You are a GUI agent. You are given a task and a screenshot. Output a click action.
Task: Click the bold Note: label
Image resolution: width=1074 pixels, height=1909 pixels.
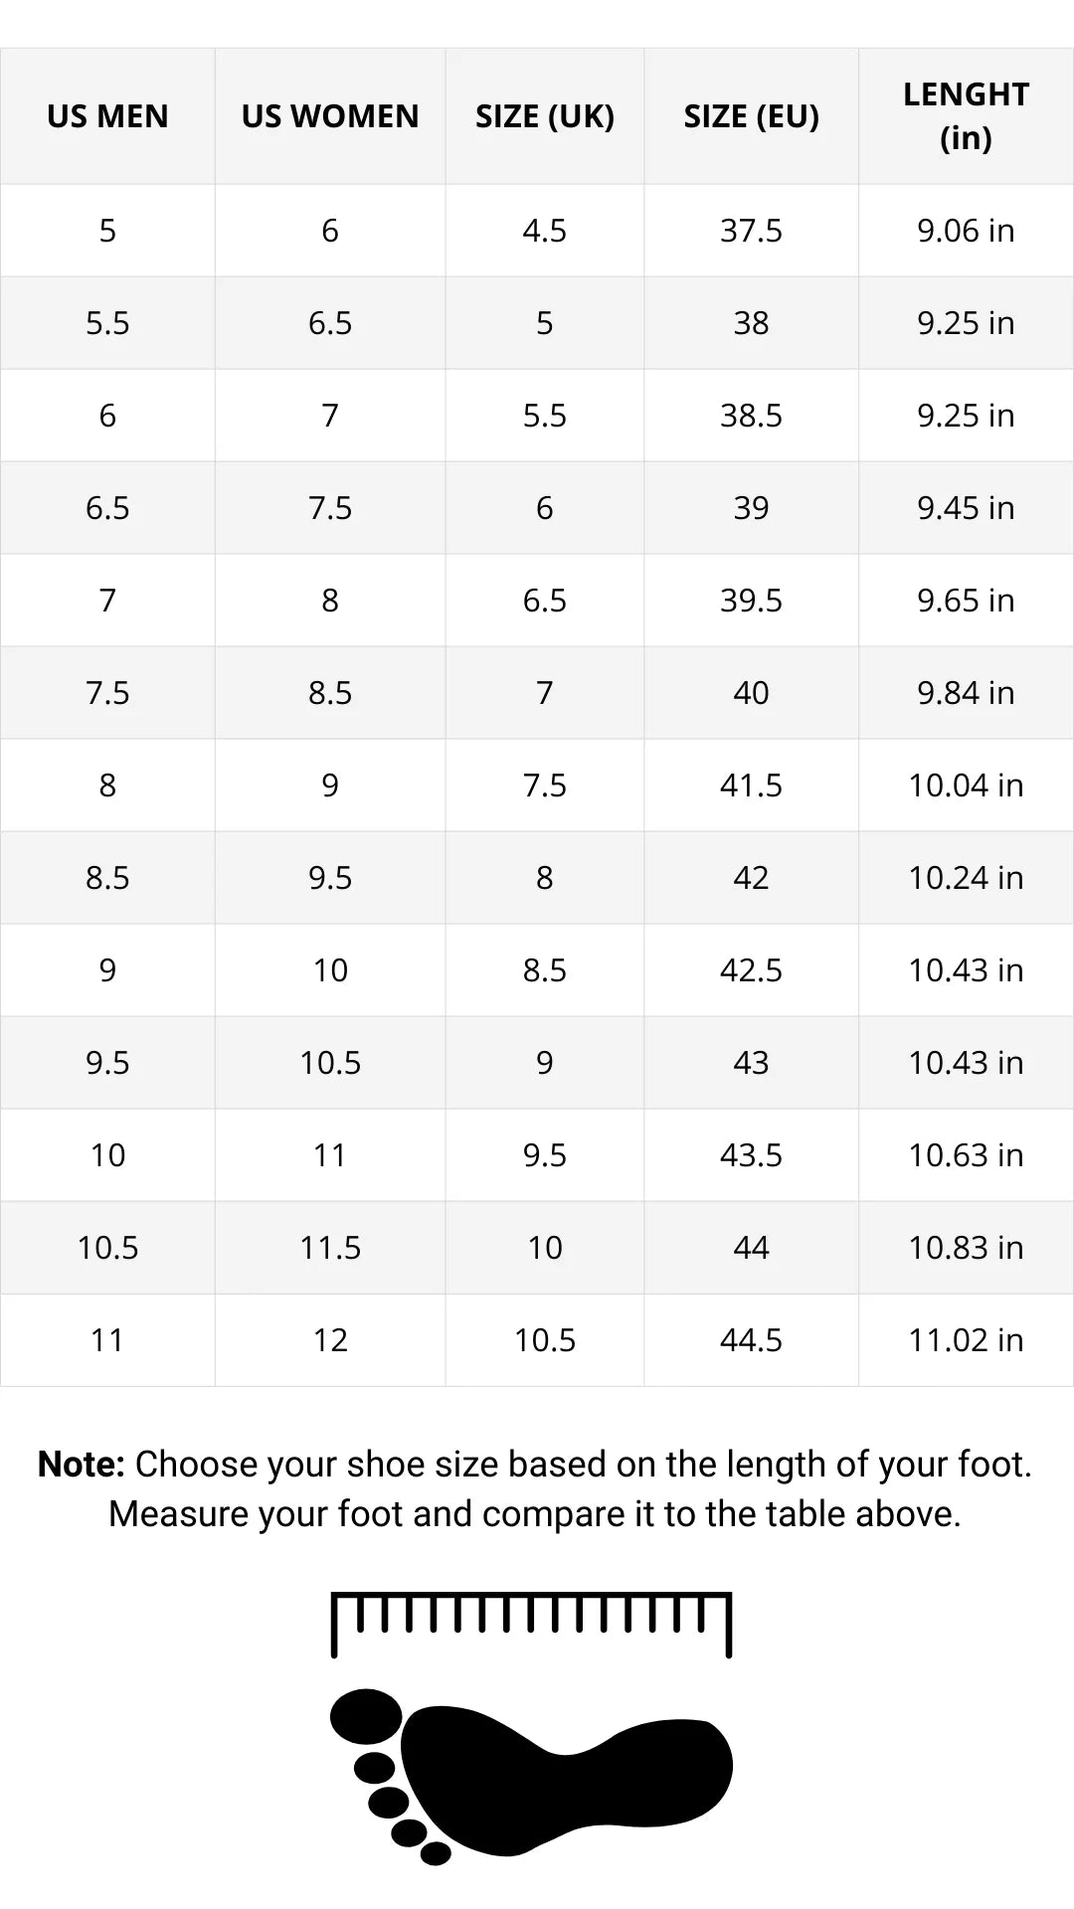click(x=81, y=1465)
